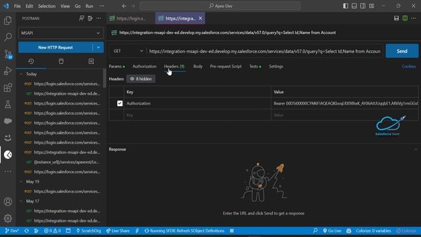Open Postman sidebar more options ellipsis

pos(99,18)
